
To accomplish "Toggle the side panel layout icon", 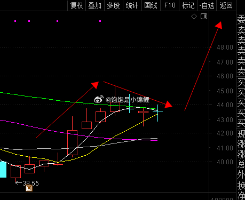I will [204, 17].
